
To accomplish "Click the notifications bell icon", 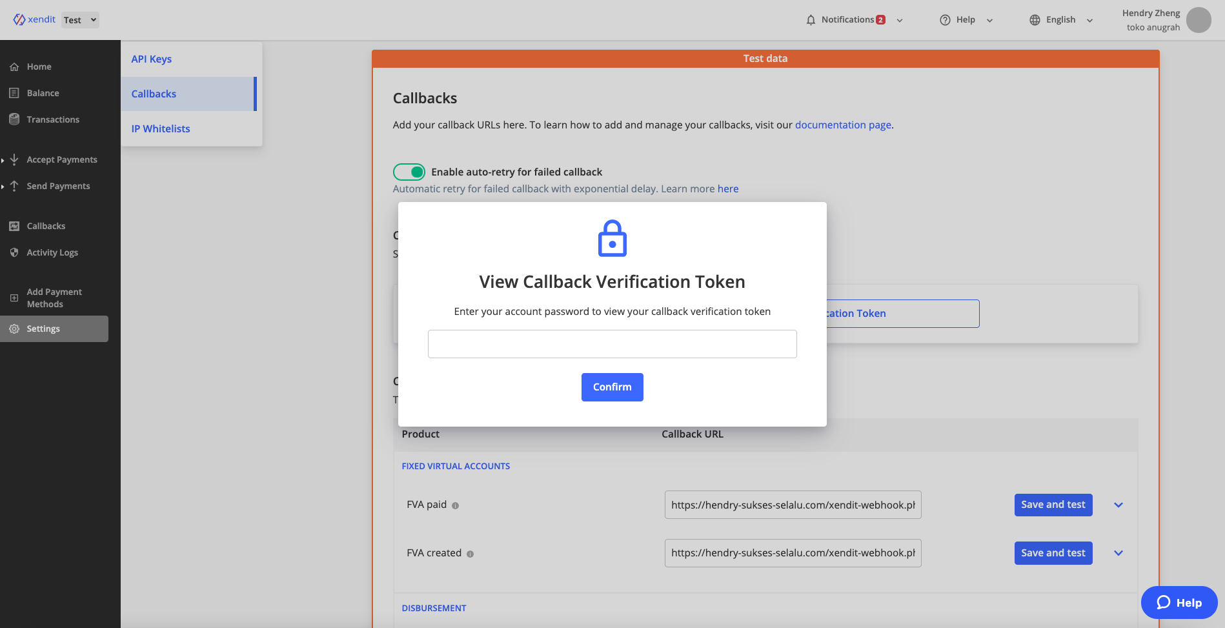I will click(811, 20).
